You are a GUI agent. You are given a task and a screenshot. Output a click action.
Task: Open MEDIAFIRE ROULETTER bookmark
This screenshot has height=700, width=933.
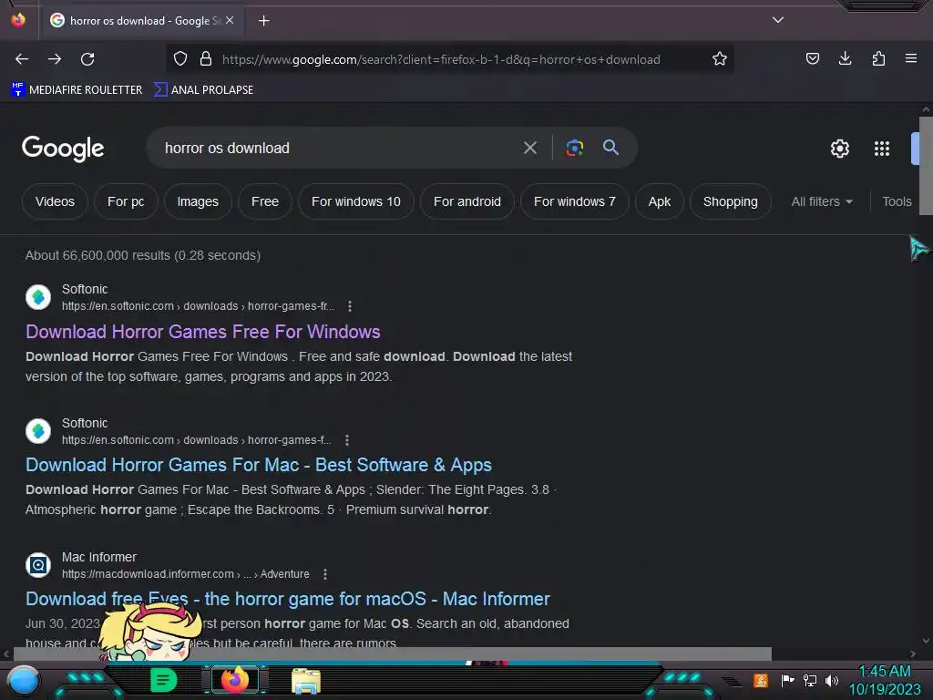77,90
